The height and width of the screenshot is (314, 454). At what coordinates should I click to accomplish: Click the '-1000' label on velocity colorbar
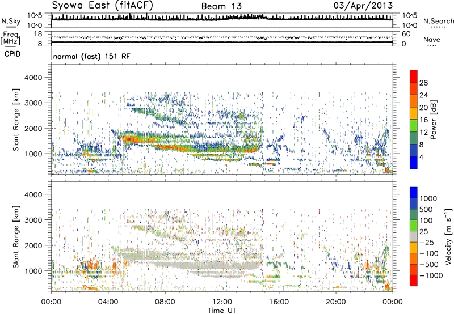click(x=431, y=275)
